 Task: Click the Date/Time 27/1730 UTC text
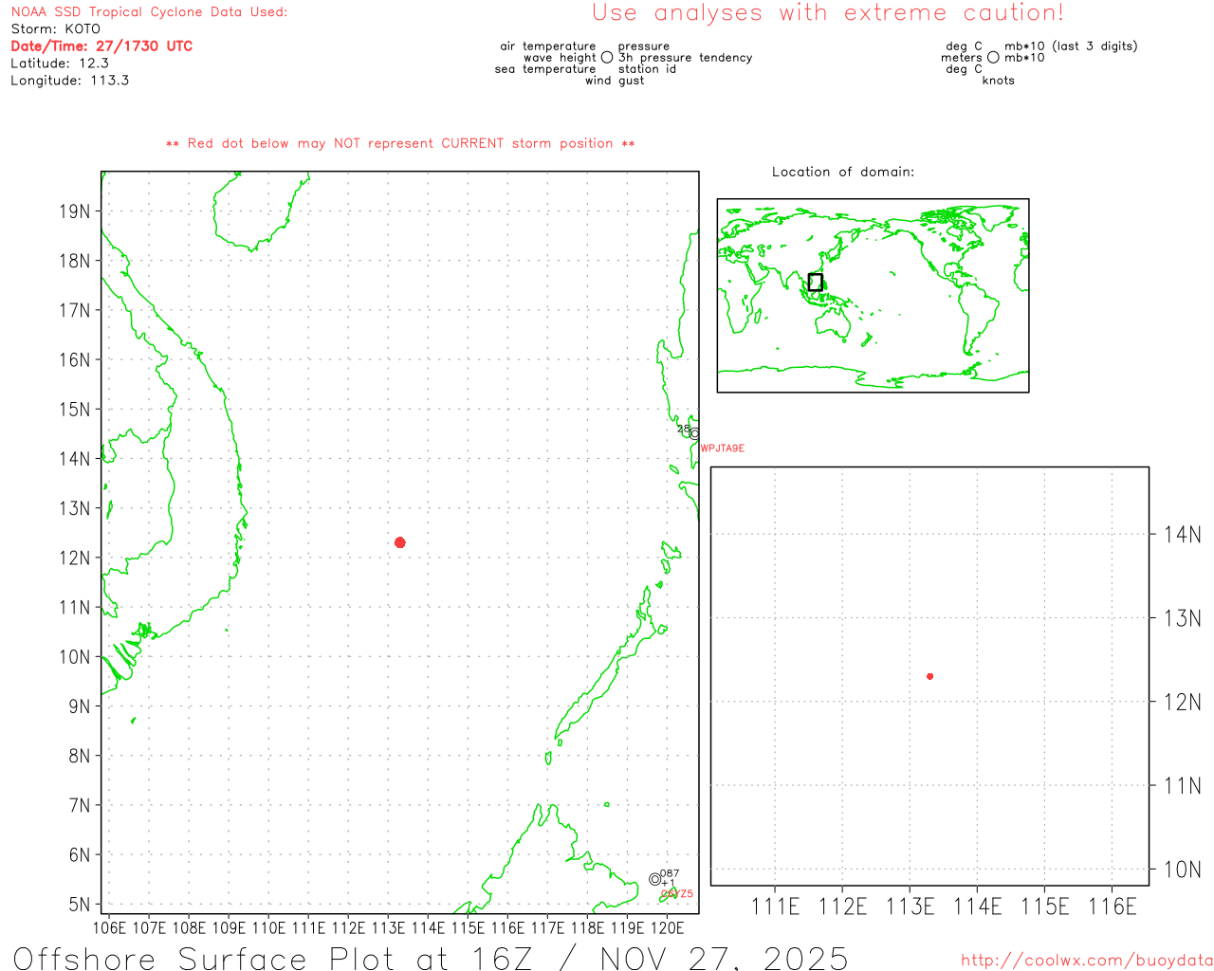click(x=101, y=46)
